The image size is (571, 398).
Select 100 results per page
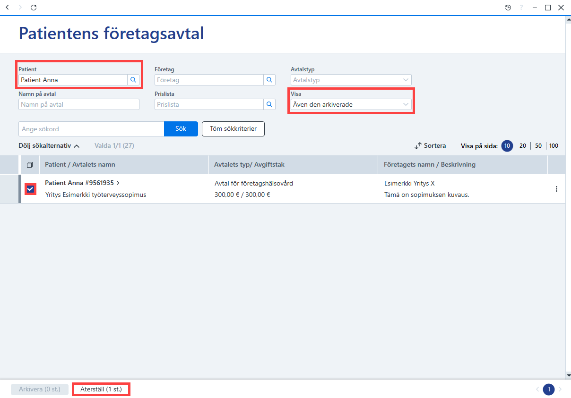coord(554,146)
